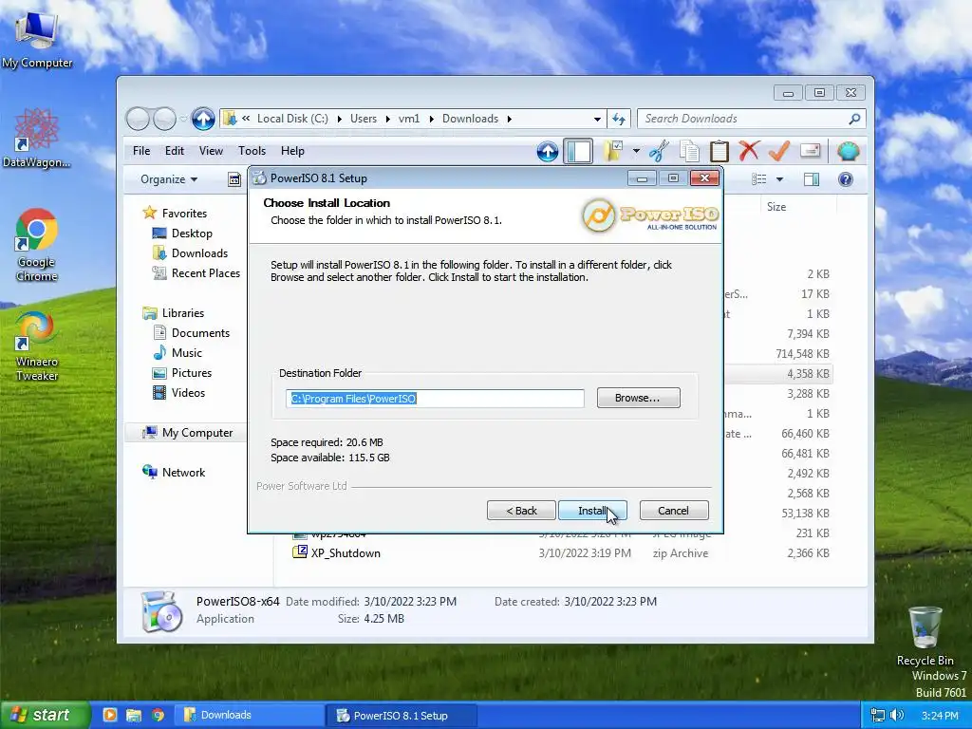The width and height of the screenshot is (972, 729).
Task: Expand the arrow after Downloads in the address bar
Action: click(x=509, y=119)
